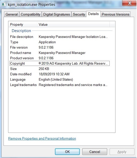Open the Compatibility tab
137x158 pixels.
(30, 14)
